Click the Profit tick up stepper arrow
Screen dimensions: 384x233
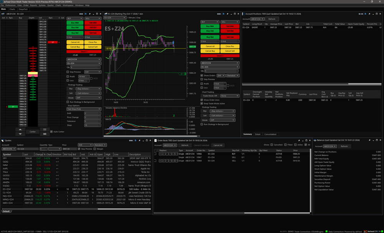pyautogui.click(x=88, y=75)
